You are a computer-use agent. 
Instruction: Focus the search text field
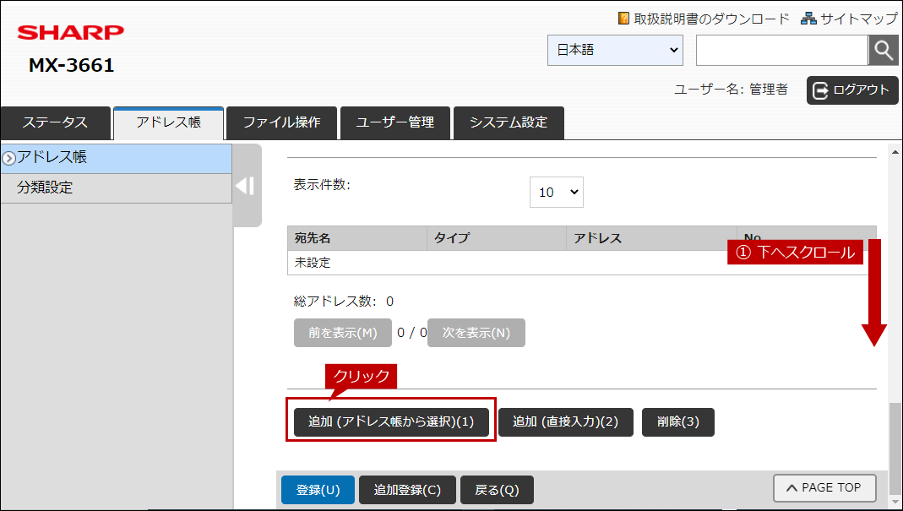(x=782, y=50)
